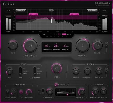The image size is (113, 103).
Task: Click the left band GR 4.8 tag
Action: coord(33,14)
